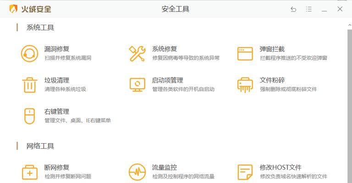Click the 垃圾清理 trash can icon
The height and width of the screenshot is (183, 352).
tap(30, 85)
